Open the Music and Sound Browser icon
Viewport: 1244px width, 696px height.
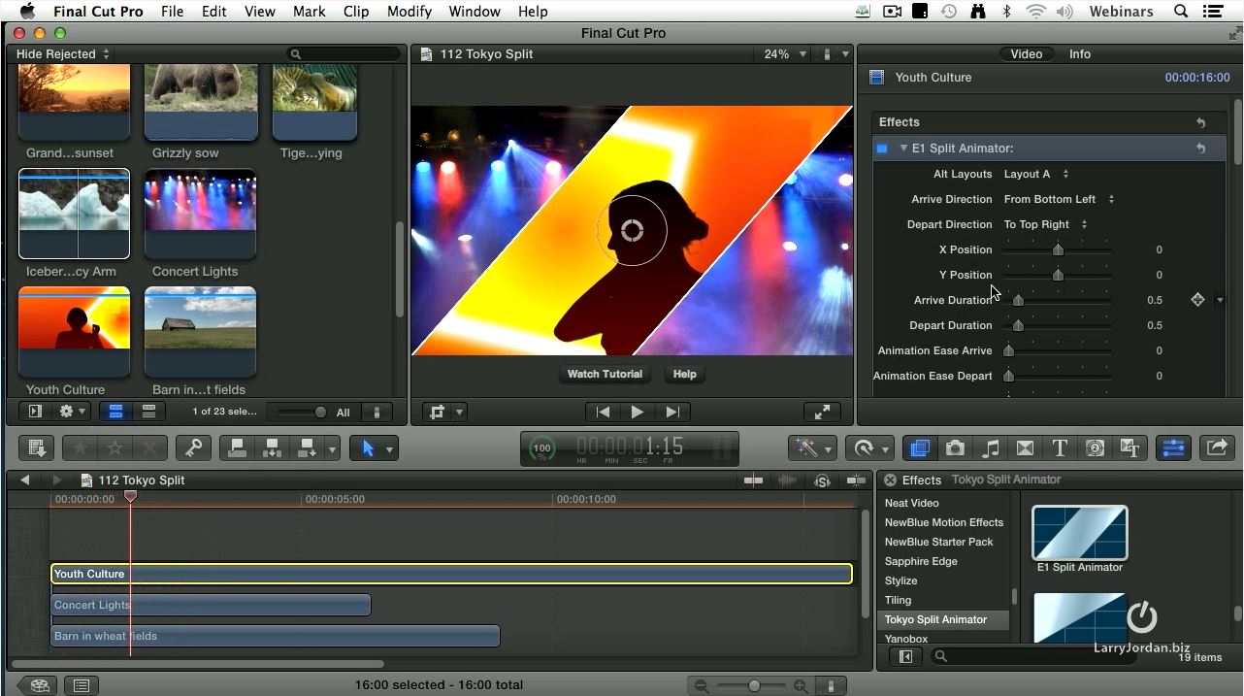tap(991, 447)
